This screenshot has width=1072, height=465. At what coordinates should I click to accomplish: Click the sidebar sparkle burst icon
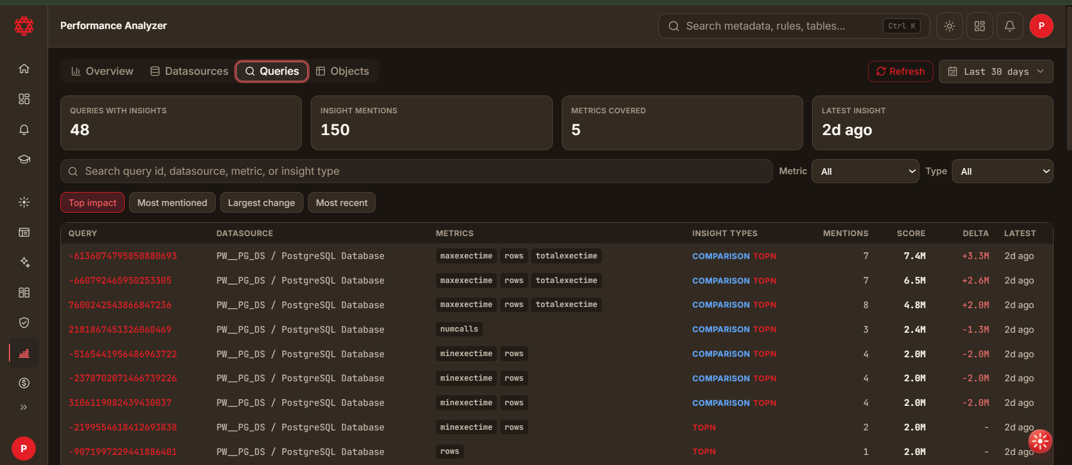pos(24,202)
